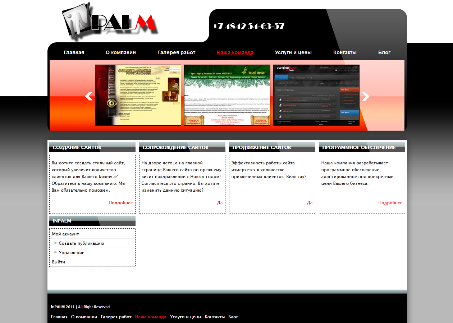Select Наша команда in top navigation
This screenshot has width=453, height=323.
pos(235,52)
